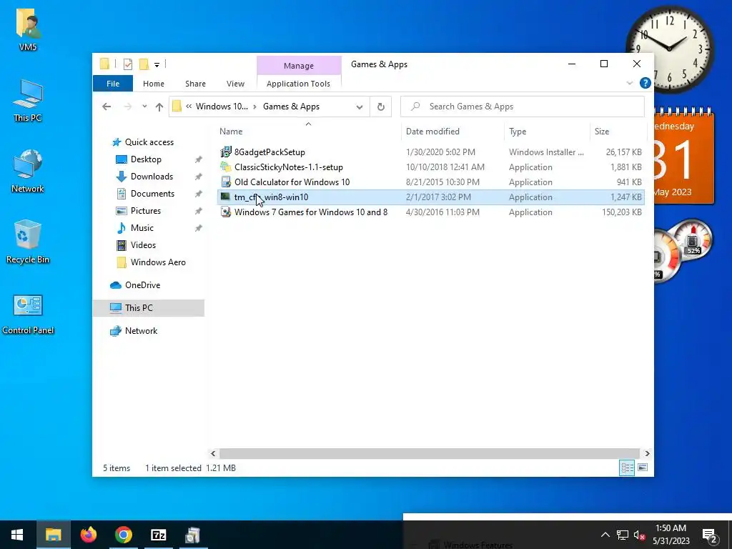Image resolution: width=732 pixels, height=549 pixels.
Task: Unpin Desktop using its pin icon
Action: 199,159
